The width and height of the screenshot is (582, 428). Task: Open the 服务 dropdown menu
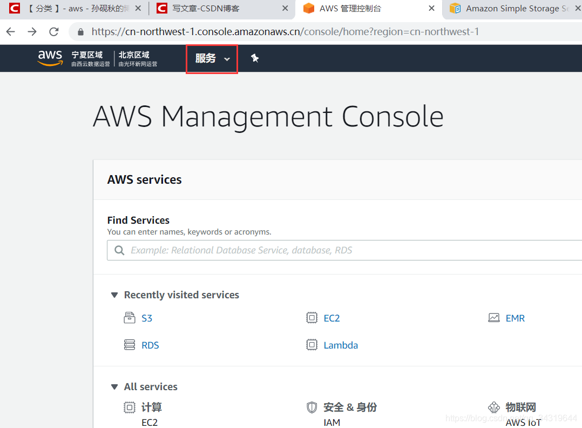211,58
